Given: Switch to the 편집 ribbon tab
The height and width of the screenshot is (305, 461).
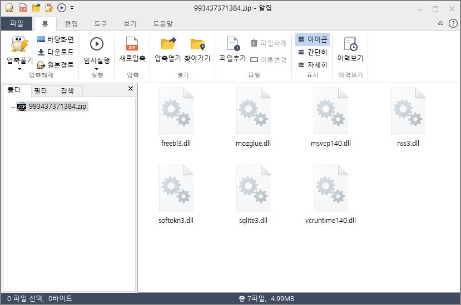Looking at the screenshot, I should tap(71, 24).
